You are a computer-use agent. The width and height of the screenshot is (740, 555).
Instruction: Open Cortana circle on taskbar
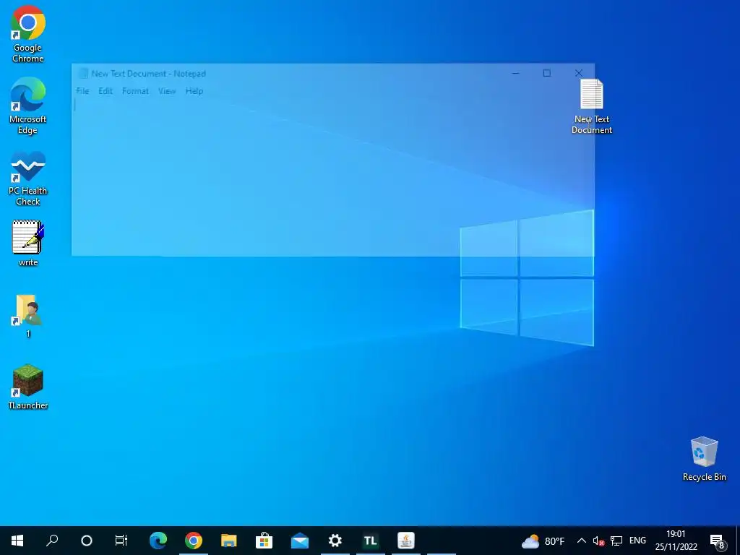coord(87,541)
